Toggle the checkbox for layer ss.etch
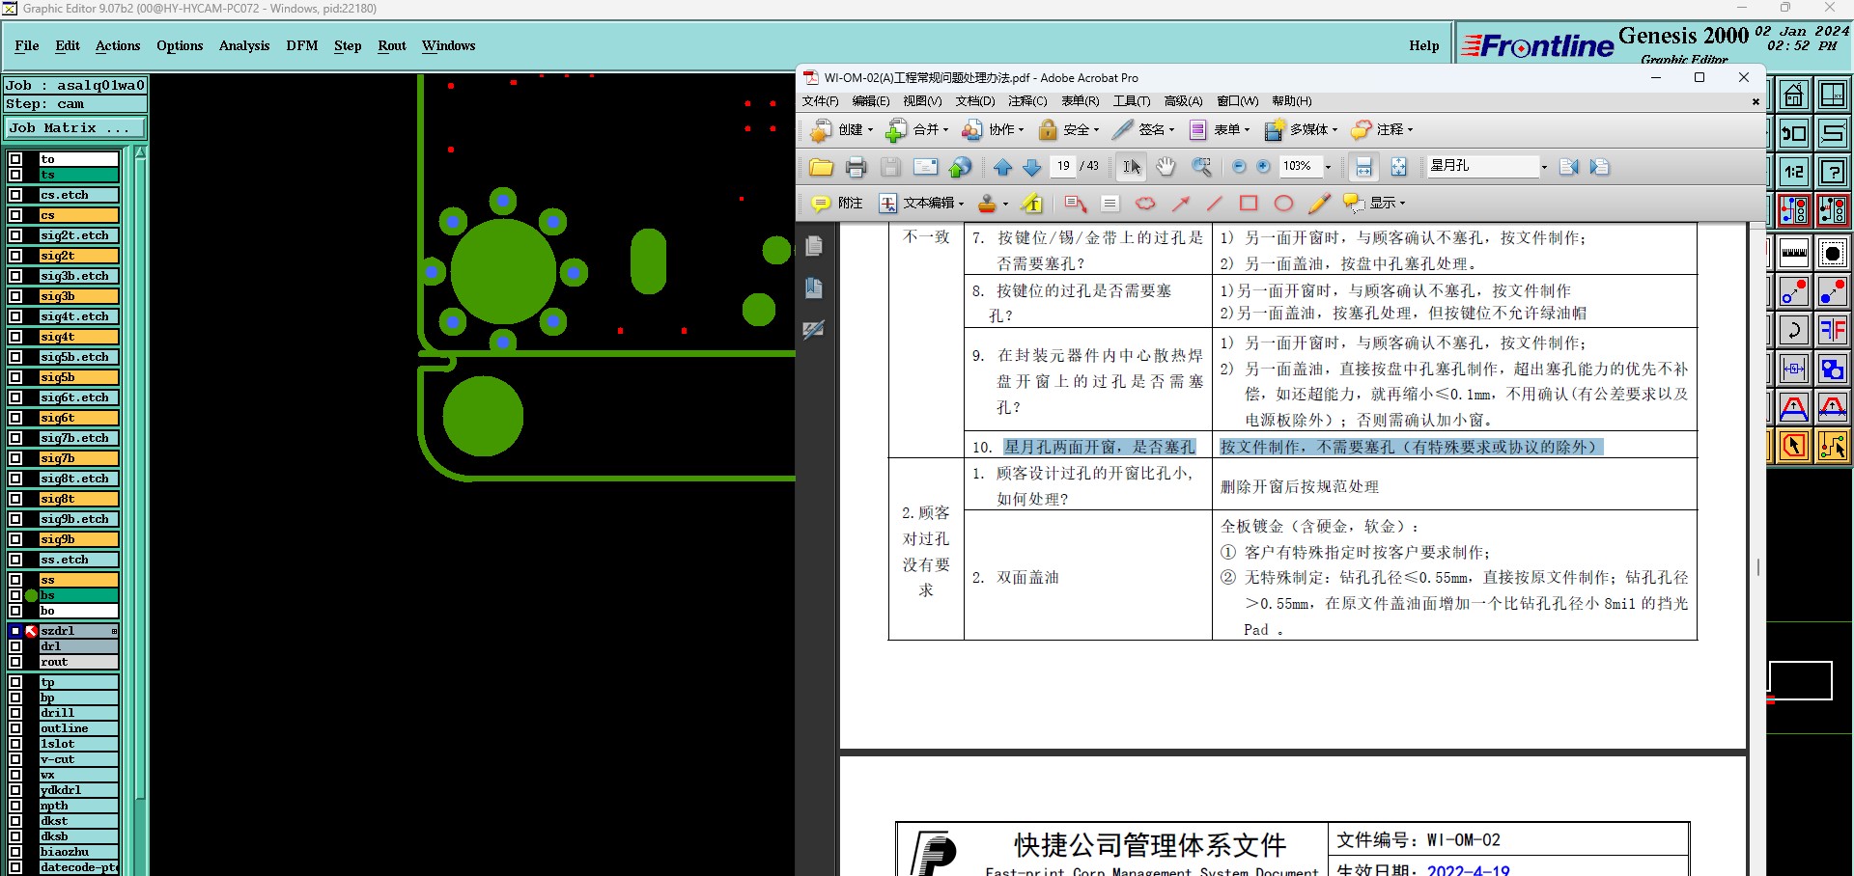The width and height of the screenshot is (1854, 876). click(15, 560)
